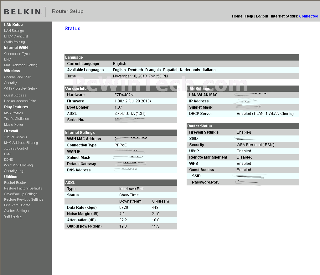Open LAN Settings in sidebar

[14, 31]
